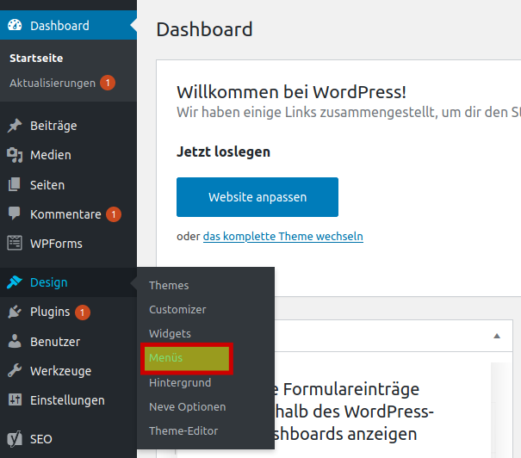This screenshot has width=521, height=458.
Task: Open the Design menu
Action: (68, 282)
